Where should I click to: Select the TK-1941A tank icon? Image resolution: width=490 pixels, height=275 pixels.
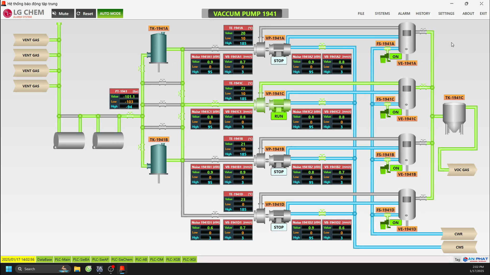(158, 48)
